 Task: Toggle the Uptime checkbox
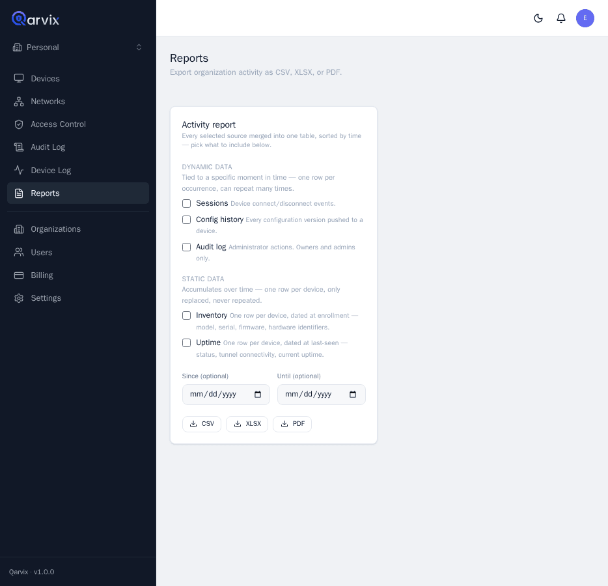(x=187, y=343)
